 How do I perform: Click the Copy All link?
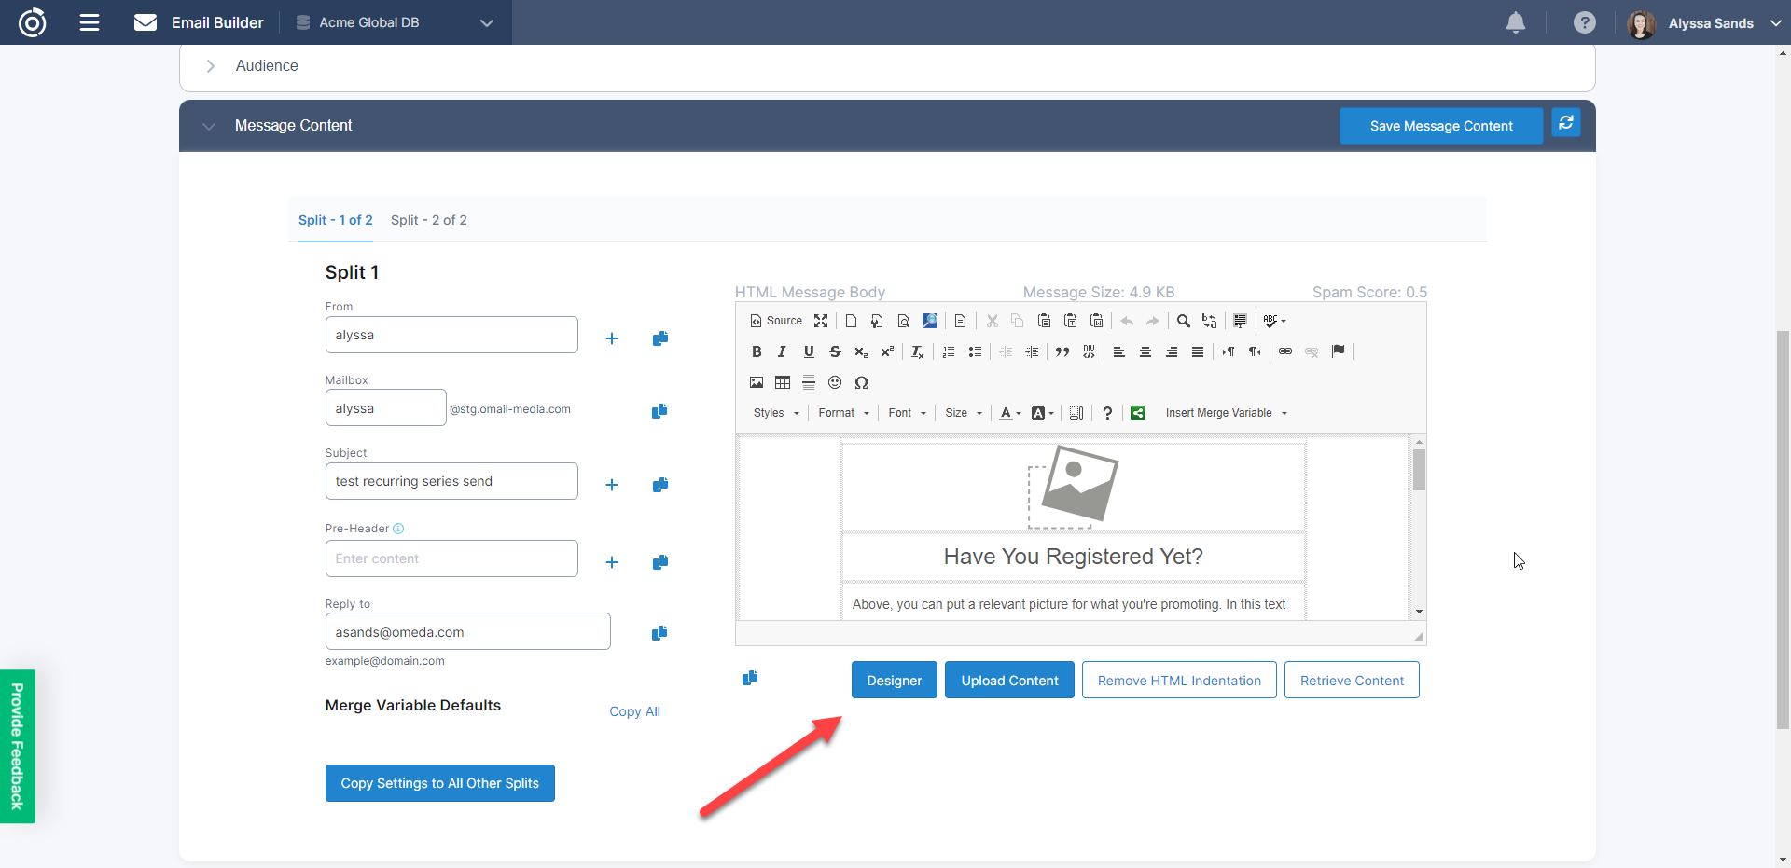[634, 711]
